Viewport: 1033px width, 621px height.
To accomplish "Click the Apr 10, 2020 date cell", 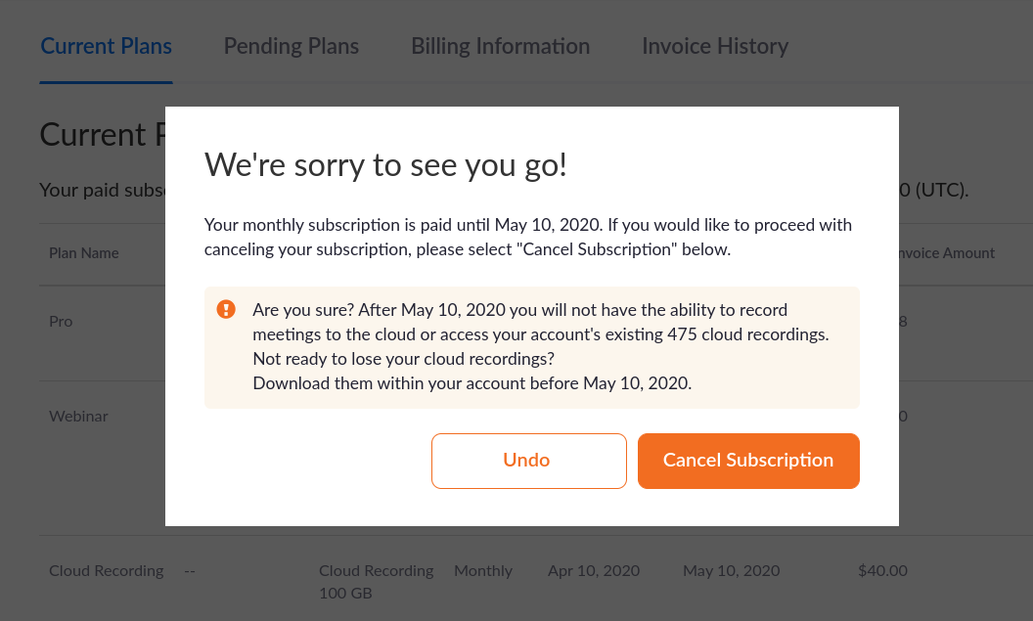I will [594, 571].
